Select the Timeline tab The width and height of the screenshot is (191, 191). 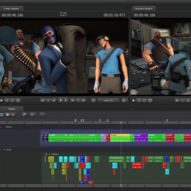pos(11,109)
